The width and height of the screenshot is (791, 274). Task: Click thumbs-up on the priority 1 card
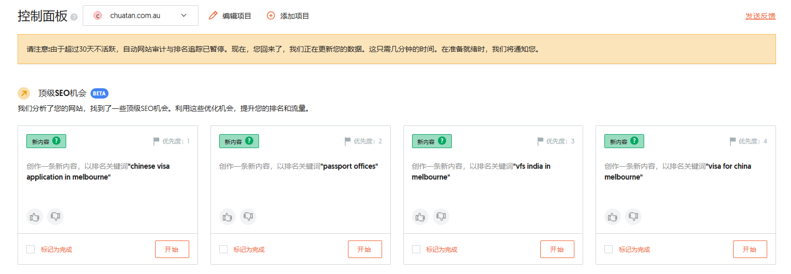[35, 217]
